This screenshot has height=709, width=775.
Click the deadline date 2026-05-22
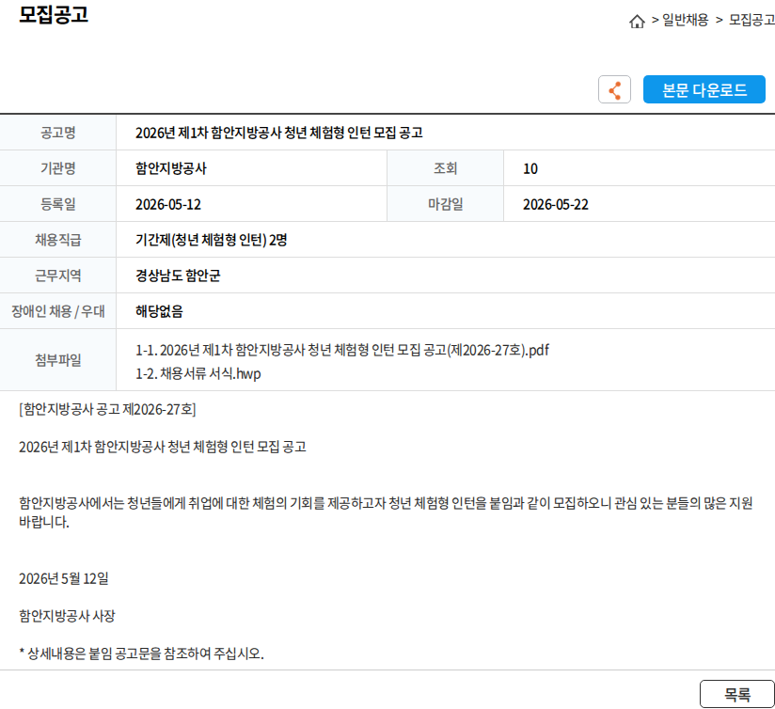pyautogui.click(x=556, y=204)
